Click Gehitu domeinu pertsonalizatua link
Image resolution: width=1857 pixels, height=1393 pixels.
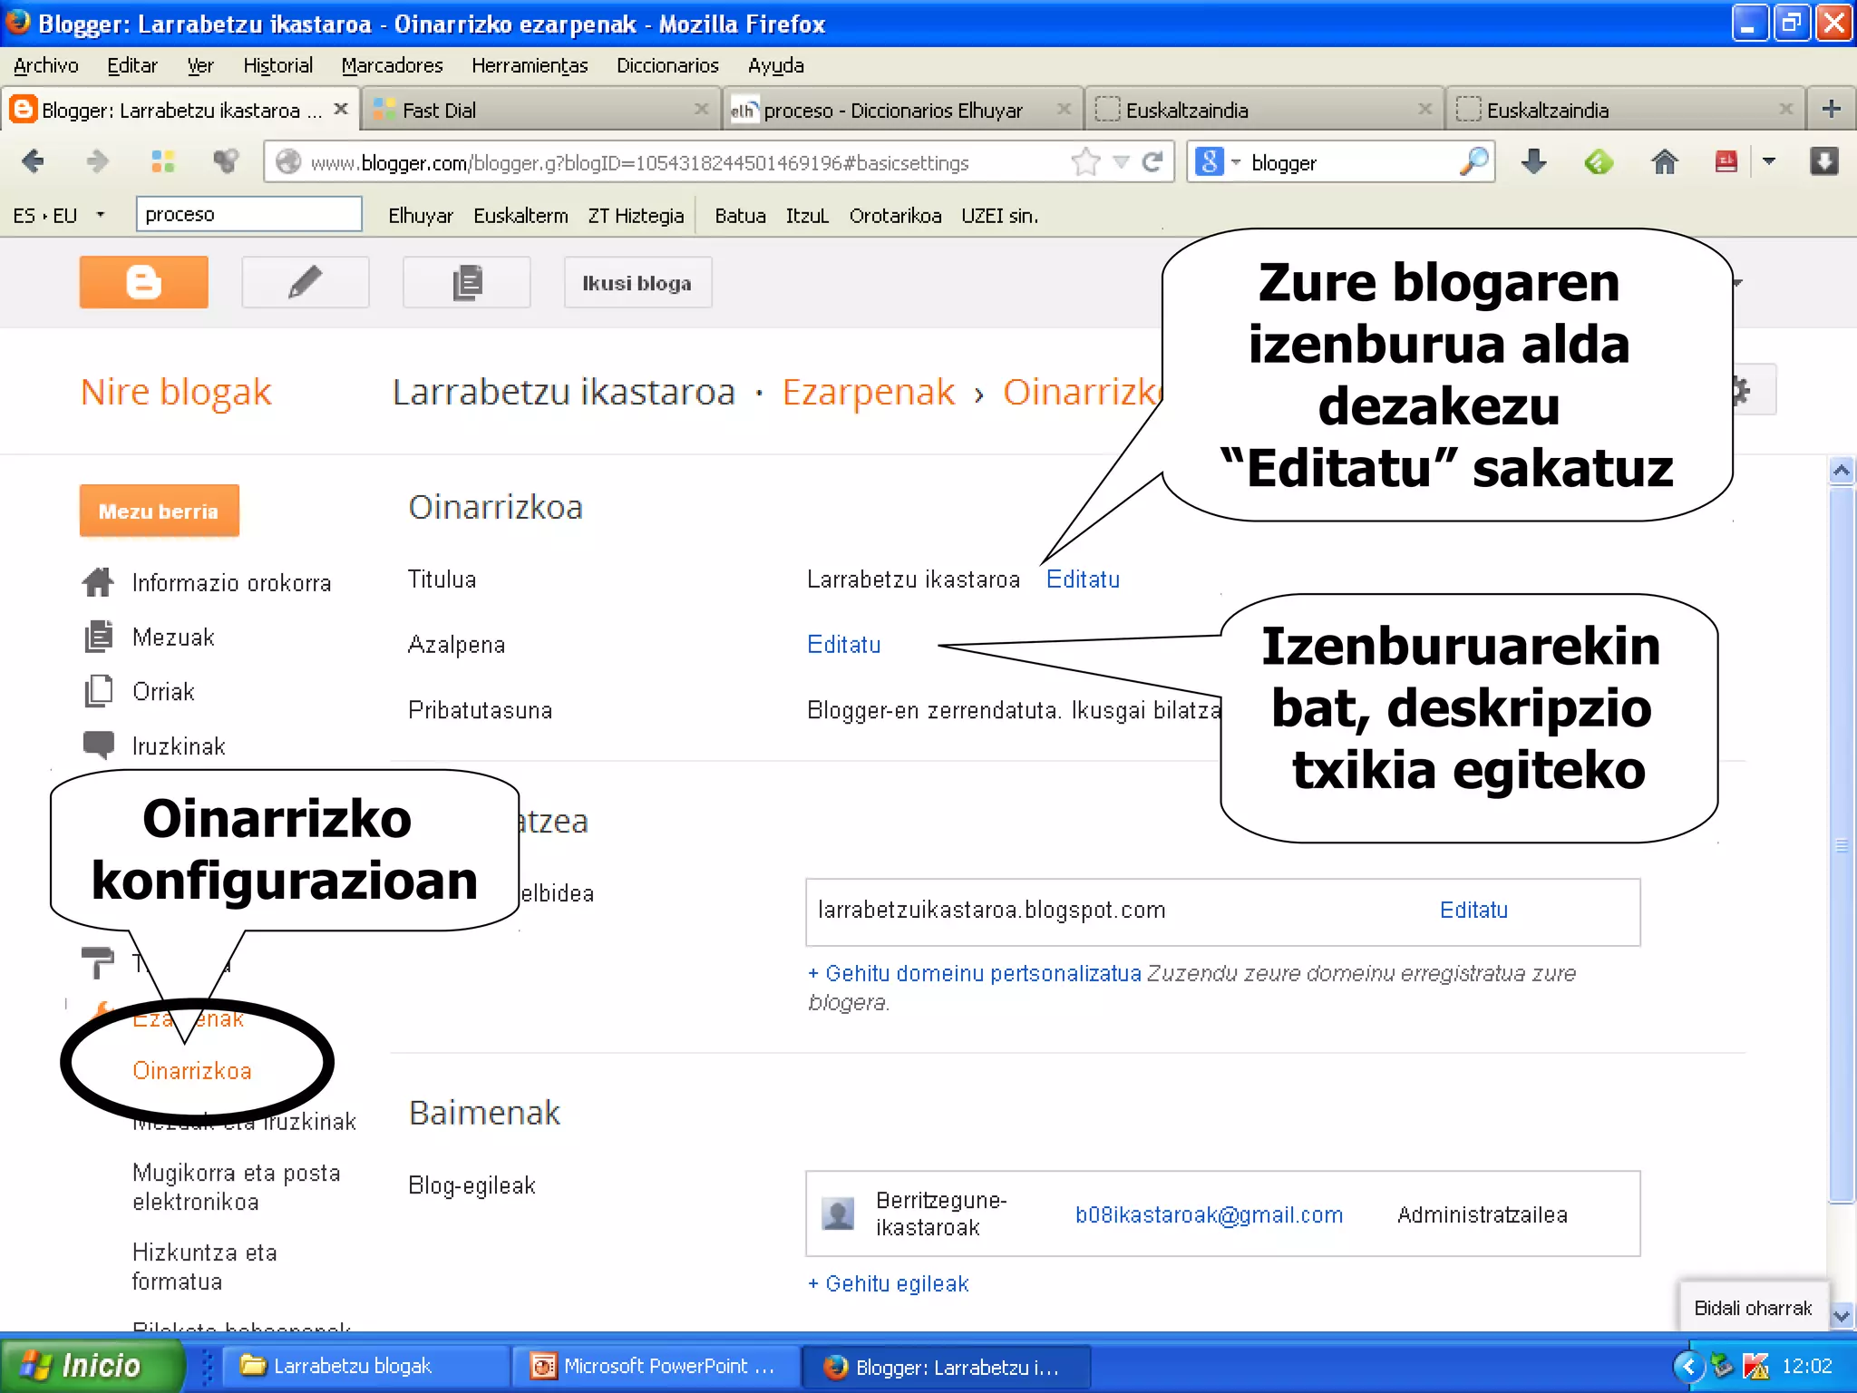coord(975,973)
